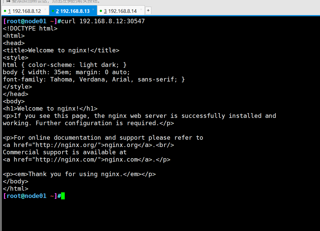
Task: Click the toolbar drag handle beside the hint text
Action: pos(3,1)
